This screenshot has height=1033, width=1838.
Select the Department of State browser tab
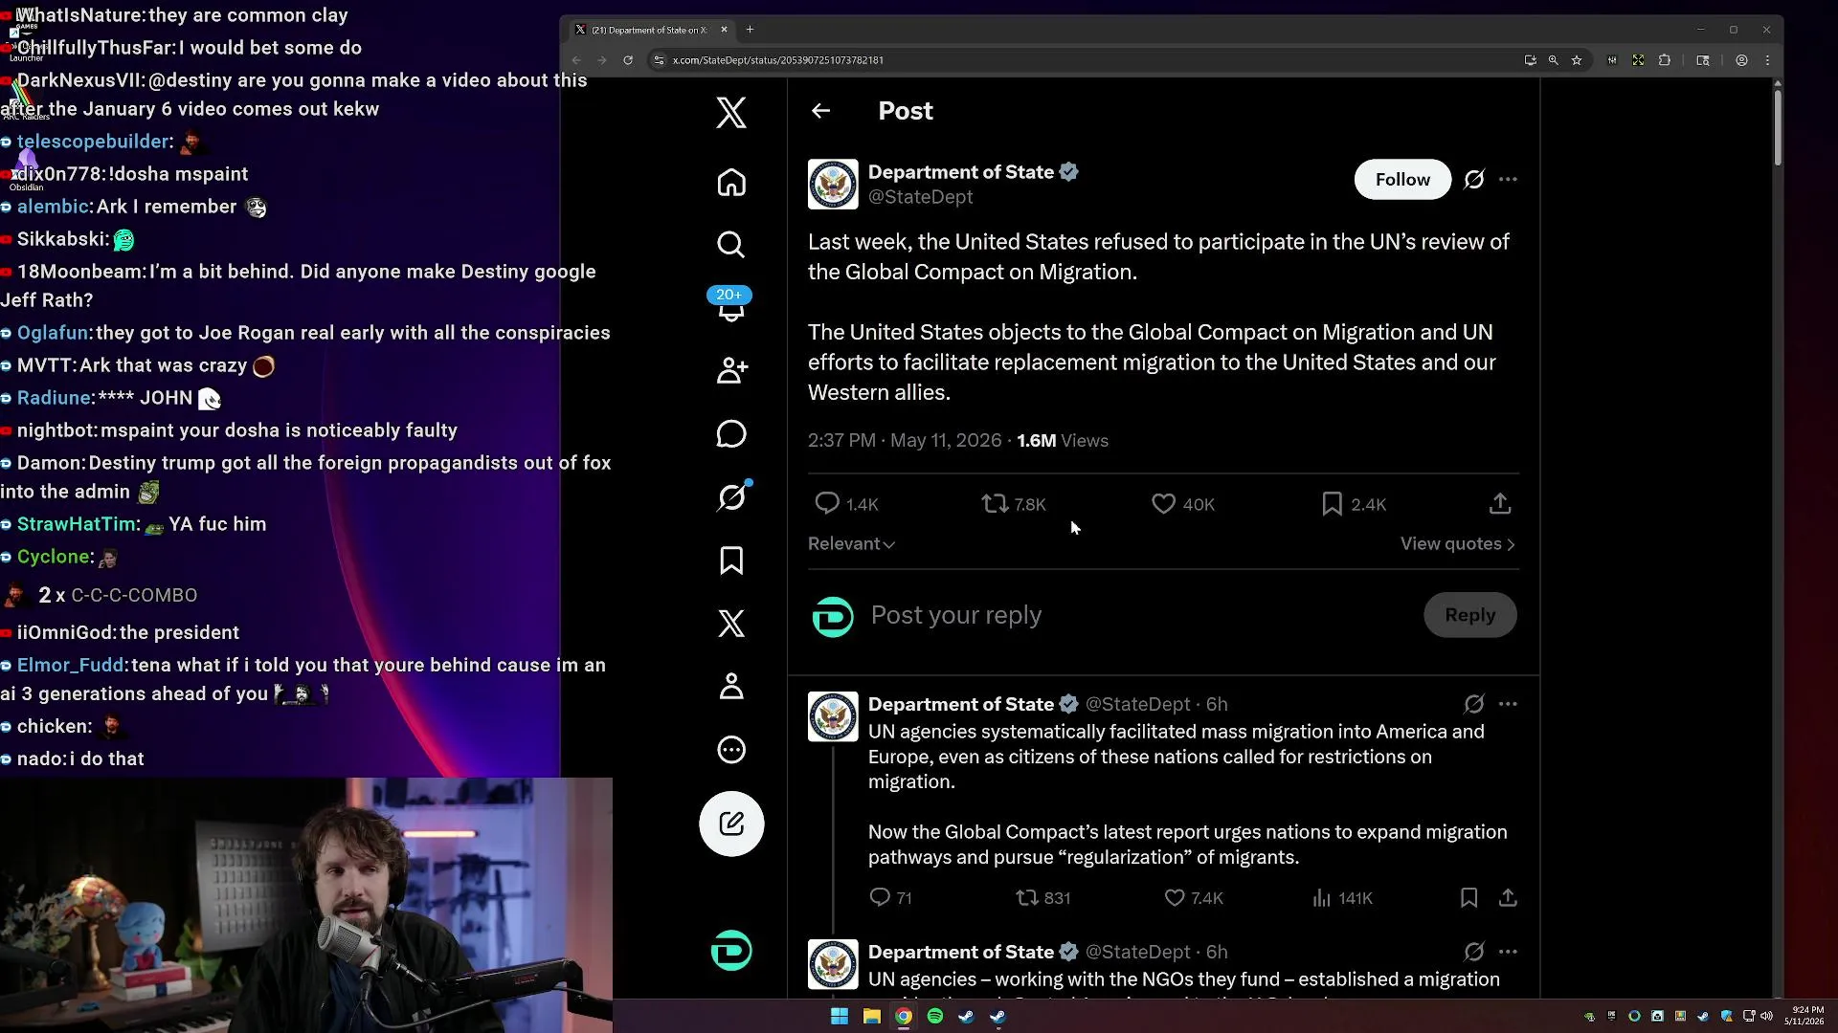(x=649, y=30)
